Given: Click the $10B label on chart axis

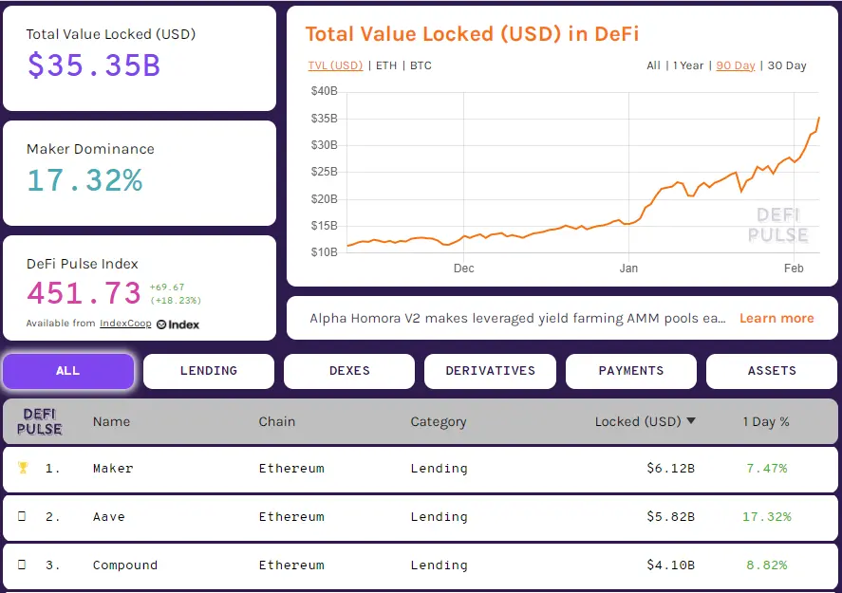Looking at the screenshot, I should 325,252.
